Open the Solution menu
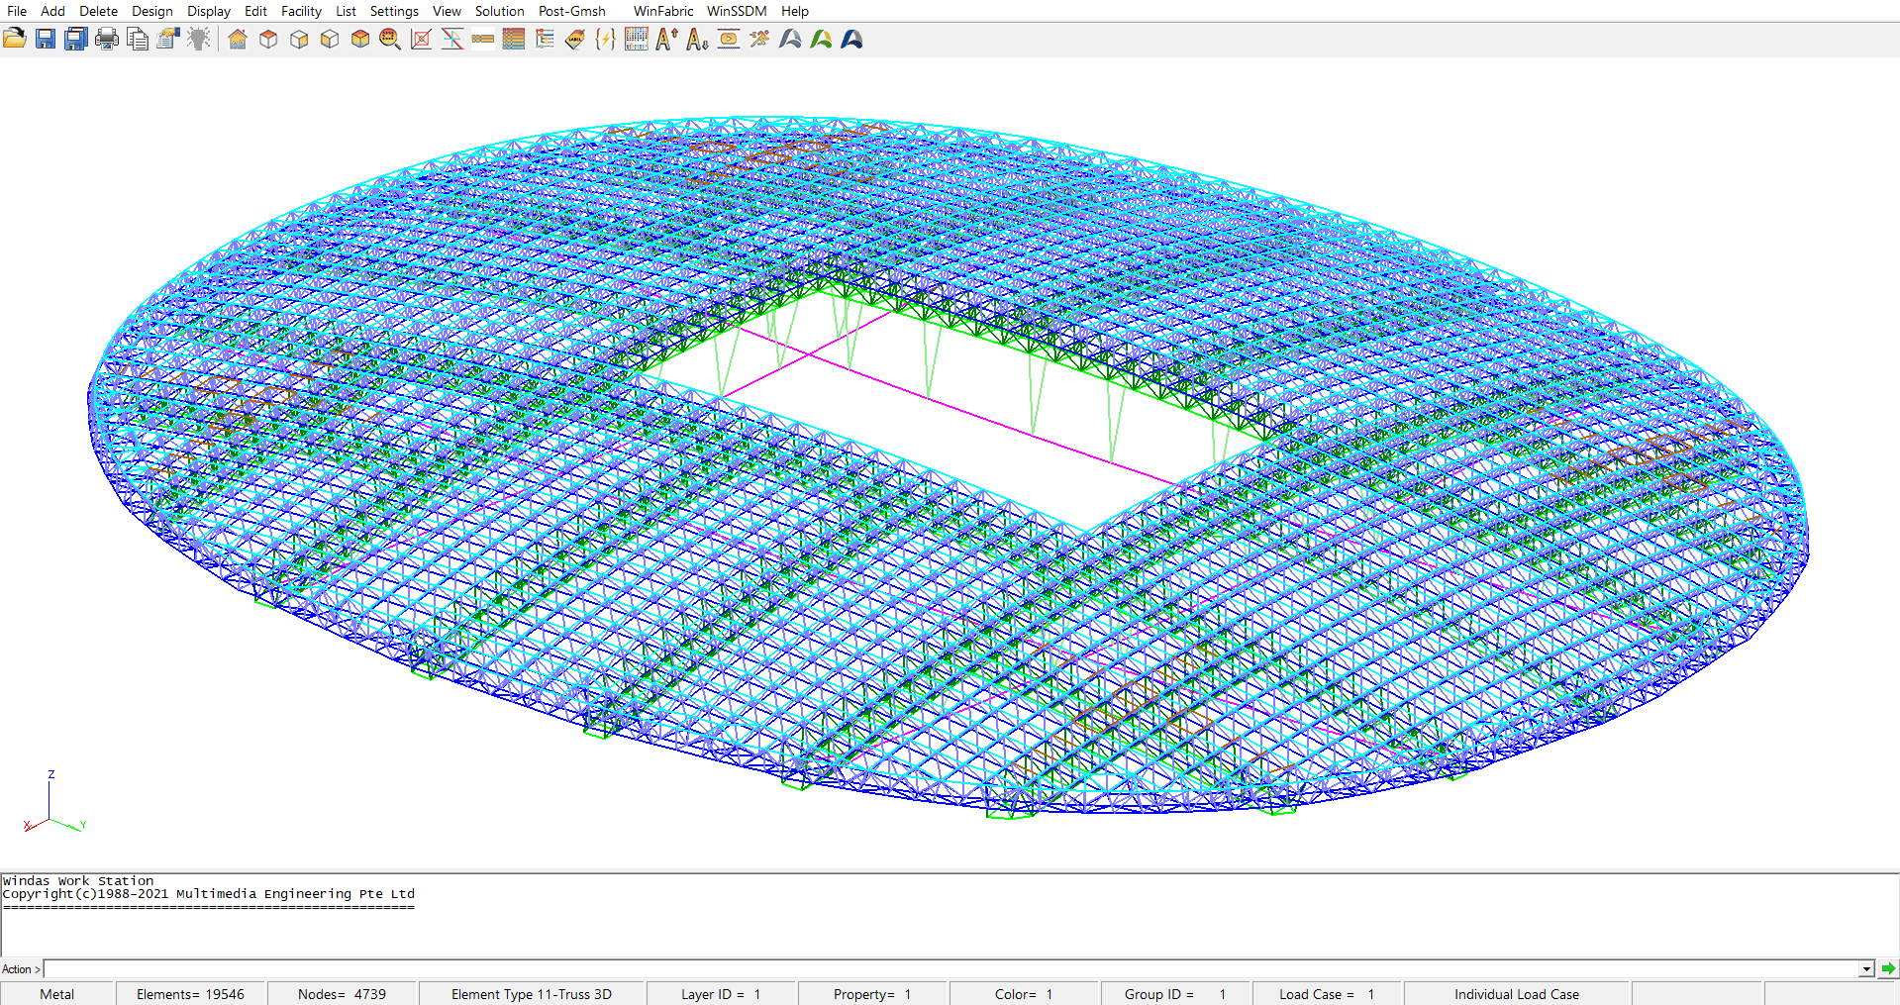 point(499,11)
